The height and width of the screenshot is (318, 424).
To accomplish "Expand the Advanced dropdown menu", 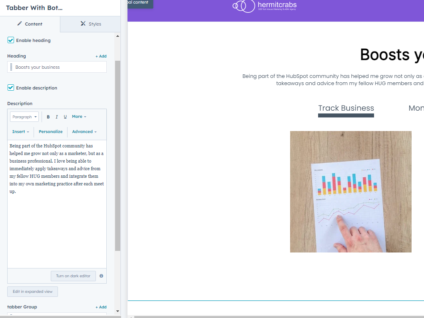I will point(84,132).
